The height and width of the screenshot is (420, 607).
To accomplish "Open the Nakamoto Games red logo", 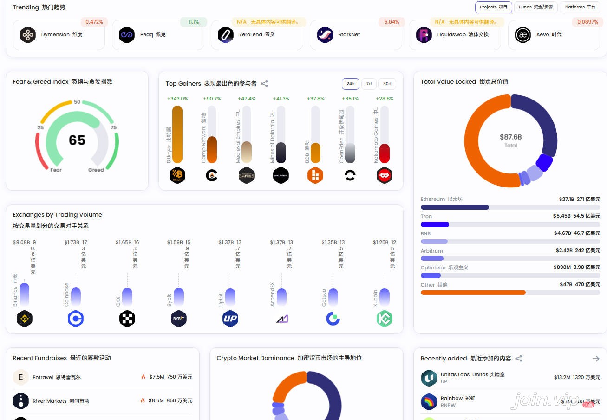I will pyautogui.click(x=385, y=175).
